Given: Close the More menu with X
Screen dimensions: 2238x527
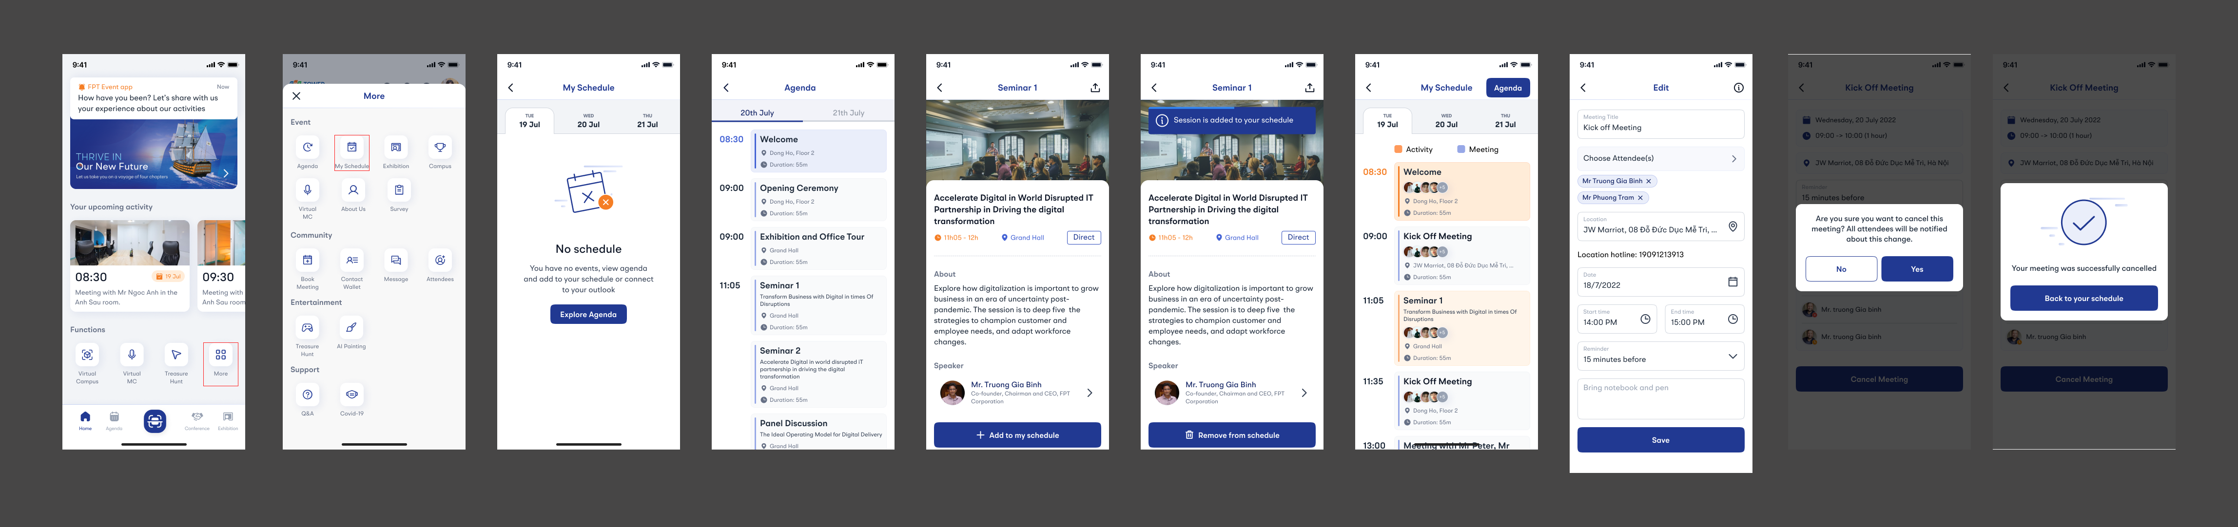Looking at the screenshot, I should tap(296, 96).
